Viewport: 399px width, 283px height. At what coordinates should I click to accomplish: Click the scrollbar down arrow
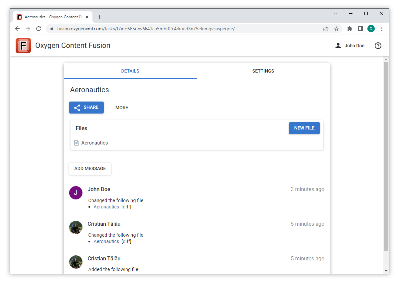click(386, 271)
